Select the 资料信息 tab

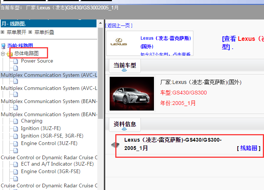[x=125, y=125]
